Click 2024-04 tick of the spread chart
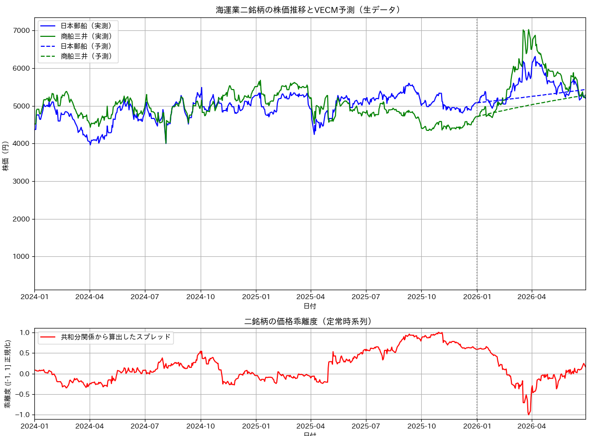The width and height of the screenshot is (590, 436). (90, 426)
